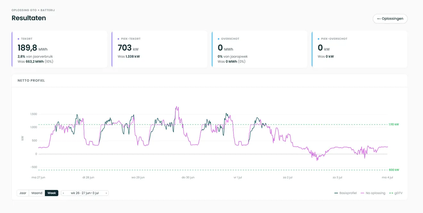This screenshot has height=213, width=423.
Task: Select the Resultaten page heading
Action: point(29,18)
